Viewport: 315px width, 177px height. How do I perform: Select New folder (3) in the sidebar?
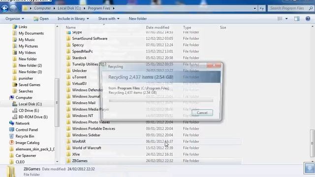click(x=30, y=72)
